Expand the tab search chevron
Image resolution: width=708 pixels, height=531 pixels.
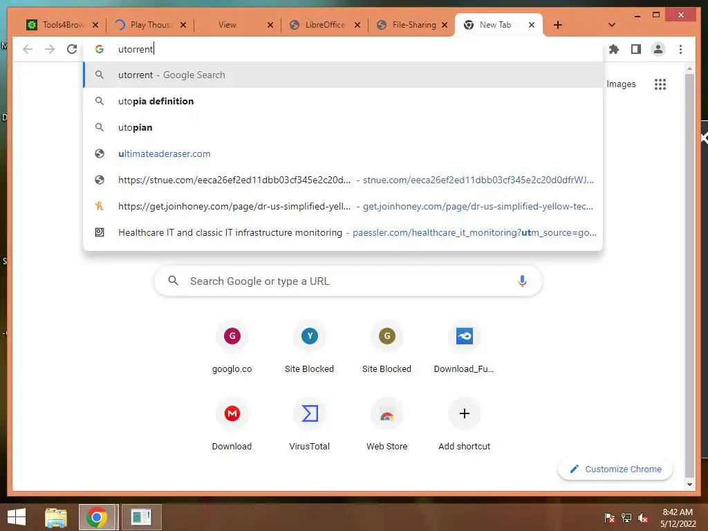click(612, 25)
